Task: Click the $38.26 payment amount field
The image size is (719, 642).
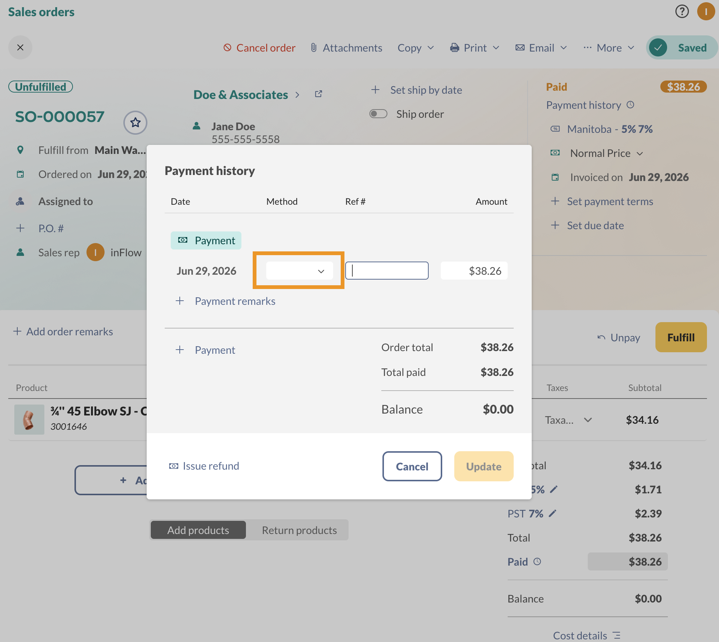Action: tap(474, 271)
